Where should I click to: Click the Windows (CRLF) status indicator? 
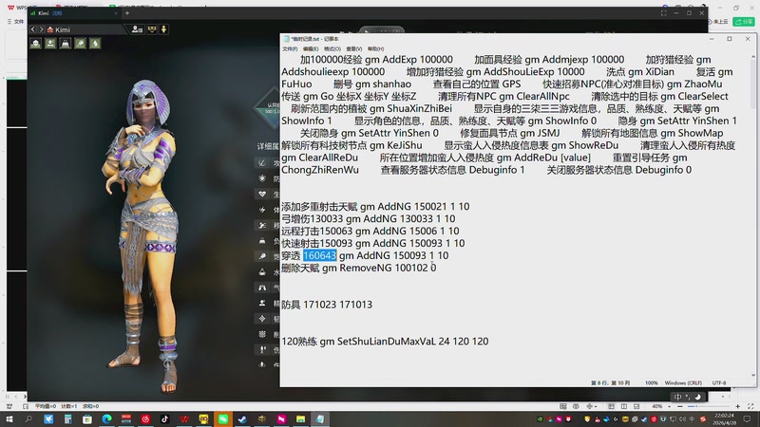click(x=683, y=383)
